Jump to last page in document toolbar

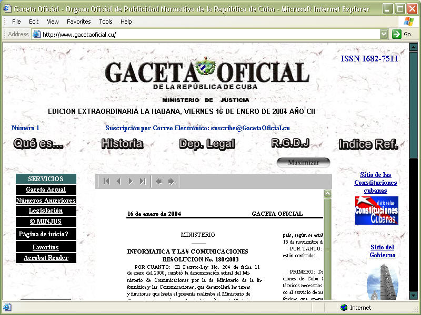(x=143, y=181)
